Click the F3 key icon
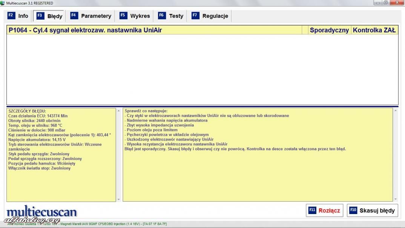Viewport: 405px width, 228px height. click(x=40, y=16)
